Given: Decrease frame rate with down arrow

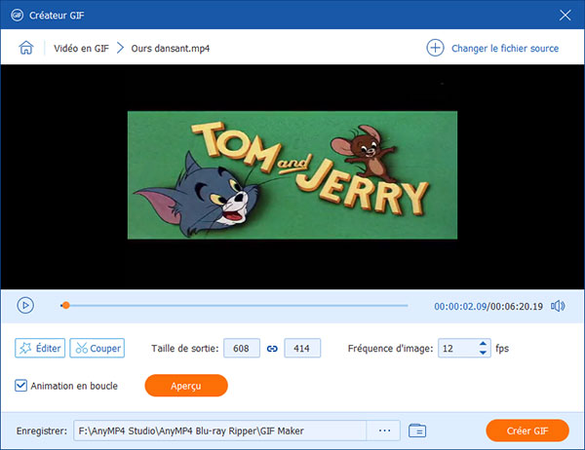Looking at the screenshot, I should [483, 353].
